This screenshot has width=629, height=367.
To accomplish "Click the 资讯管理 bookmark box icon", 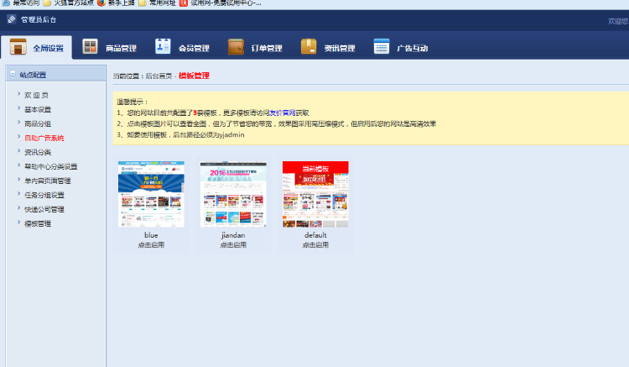I will (309, 46).
